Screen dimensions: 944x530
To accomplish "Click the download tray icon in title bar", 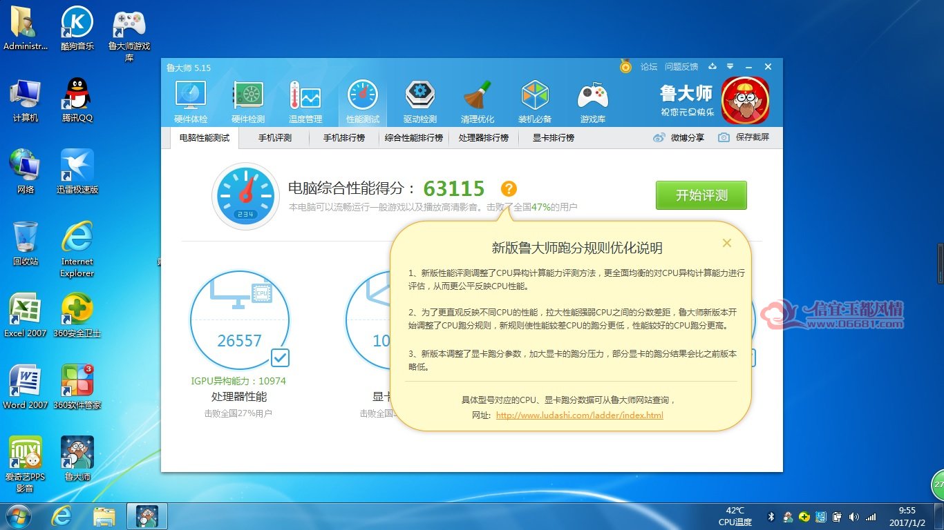I will tap(713, 67).
